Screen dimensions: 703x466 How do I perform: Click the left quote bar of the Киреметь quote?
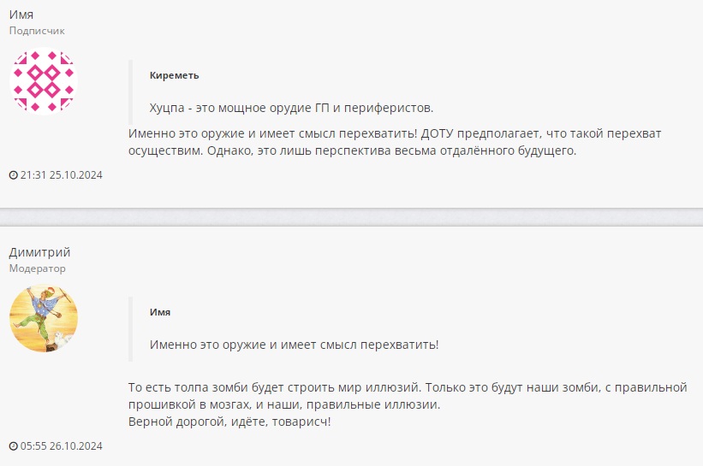[130, 92]
